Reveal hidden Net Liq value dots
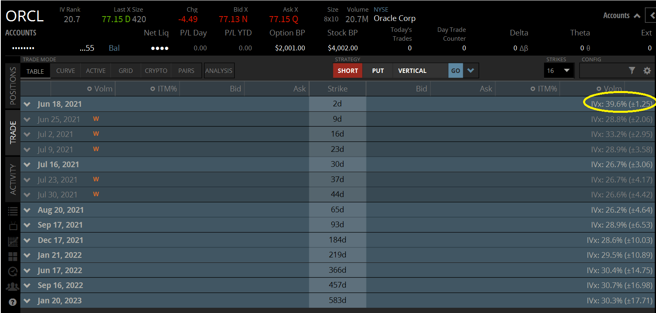656x313 pixels. [x=159, y=48]
